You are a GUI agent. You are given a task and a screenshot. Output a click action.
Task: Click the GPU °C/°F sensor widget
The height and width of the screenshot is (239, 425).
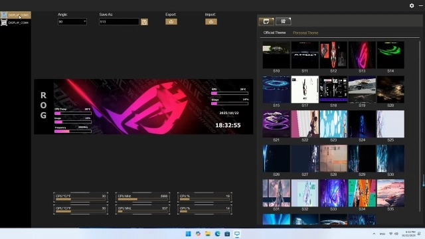click(x=80, y=210)
